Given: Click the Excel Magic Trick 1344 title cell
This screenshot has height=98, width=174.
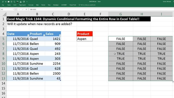Looking at the screenshot, I should [79, 19].
